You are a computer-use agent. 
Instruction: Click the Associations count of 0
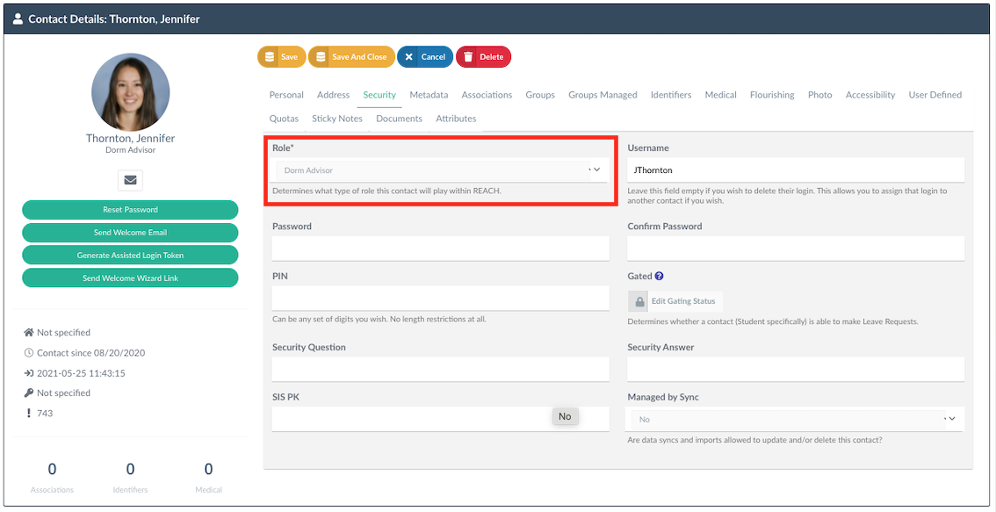coord(52,470)
